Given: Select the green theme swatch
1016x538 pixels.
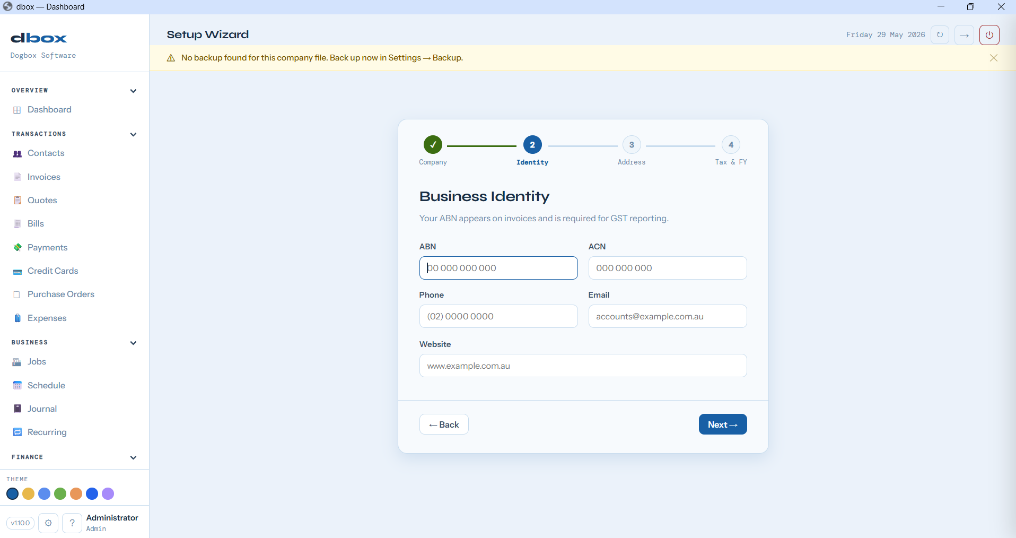Looking at the screenshot, I should click(60, 494).
